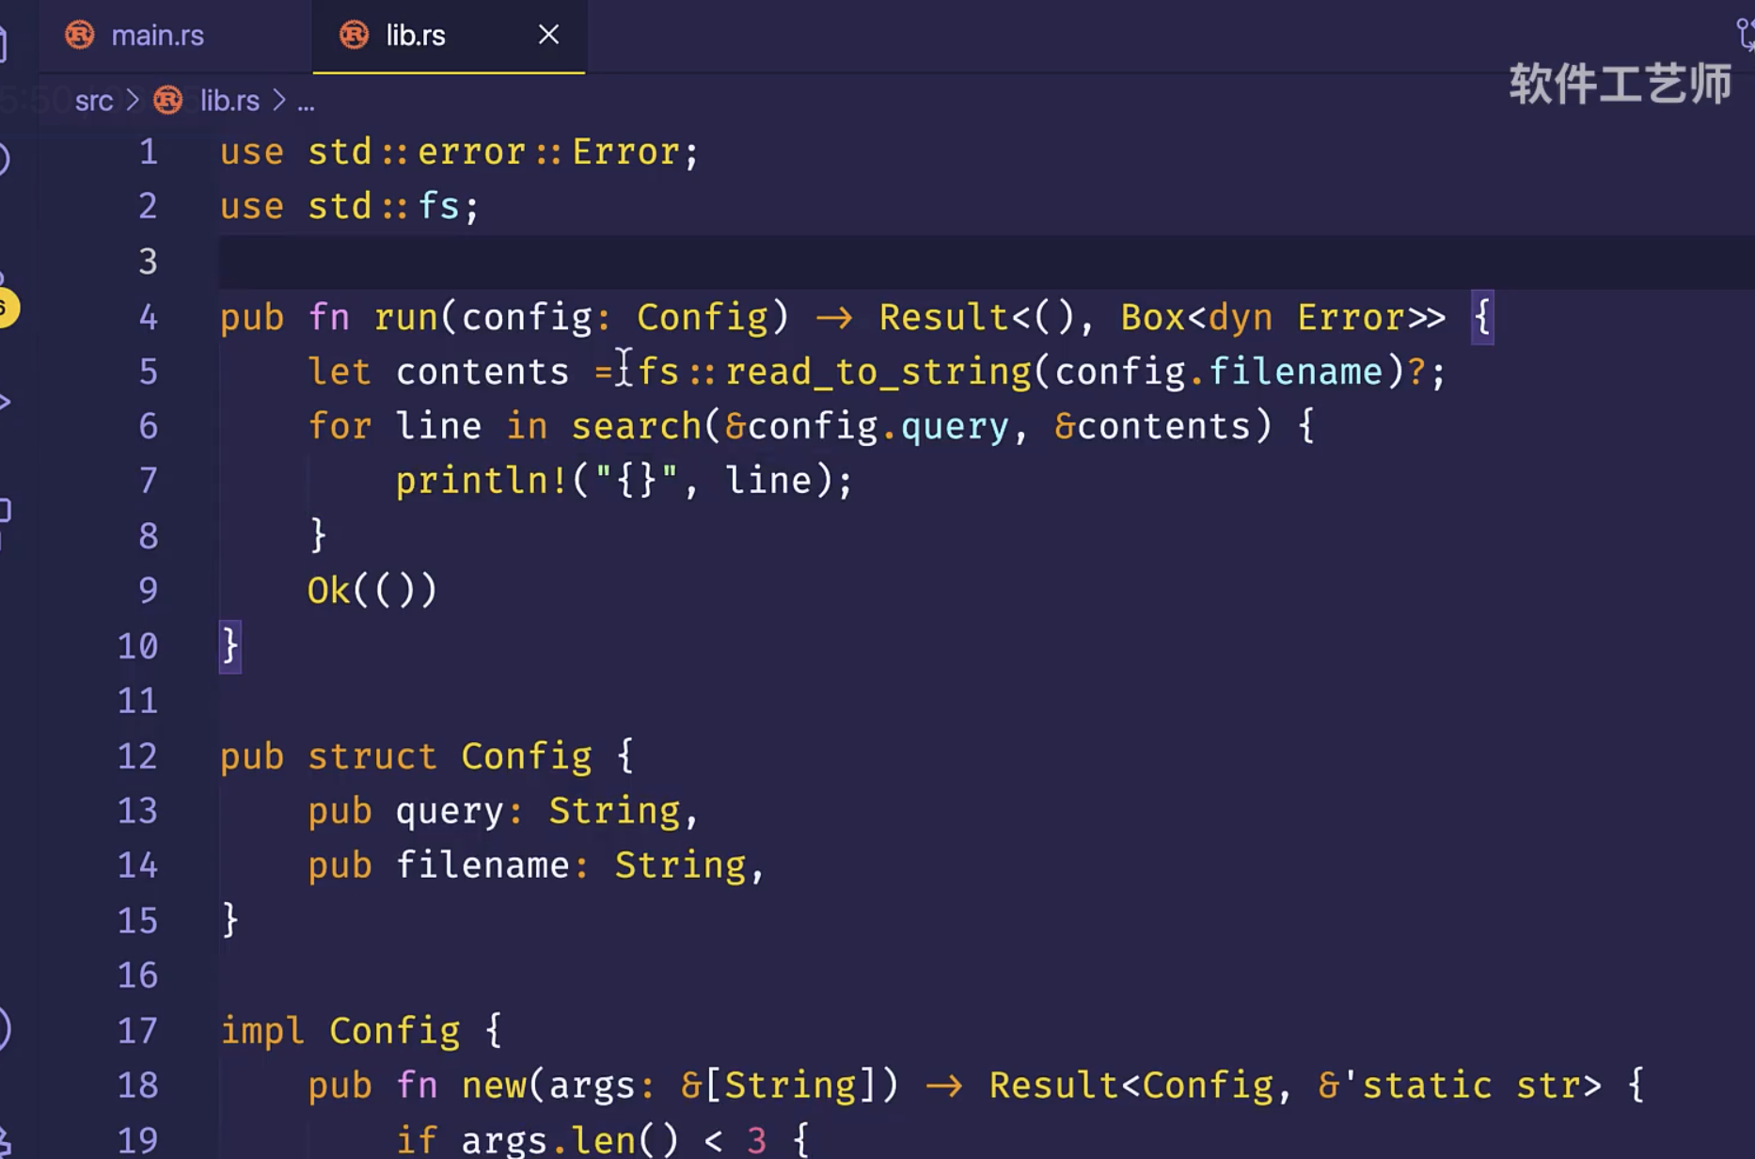The image size is (1755, 1159).
Task: Click line number 12 in the gutter
Action: click(137, 756)
